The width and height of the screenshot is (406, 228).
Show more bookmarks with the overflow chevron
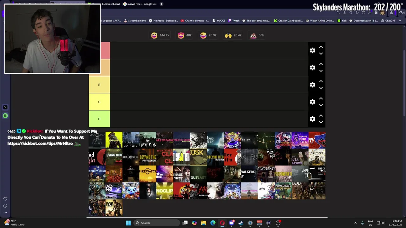(400, 21)
